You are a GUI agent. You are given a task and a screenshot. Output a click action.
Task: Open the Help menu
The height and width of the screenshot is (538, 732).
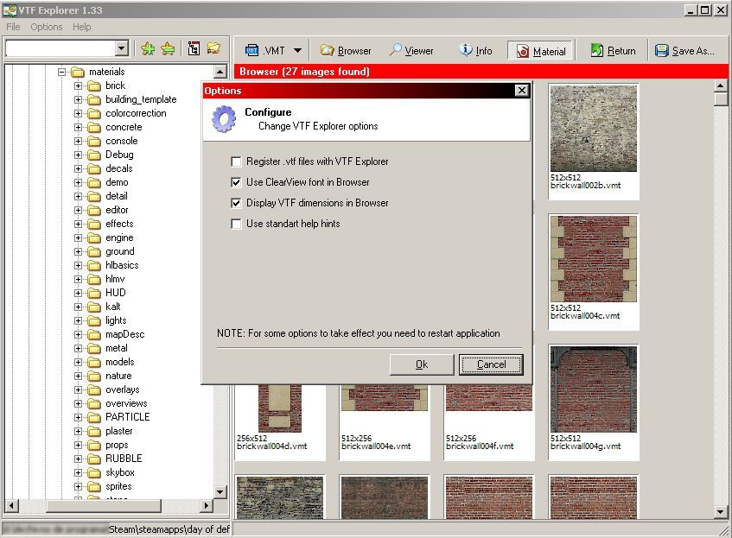[x=82, y=27]
